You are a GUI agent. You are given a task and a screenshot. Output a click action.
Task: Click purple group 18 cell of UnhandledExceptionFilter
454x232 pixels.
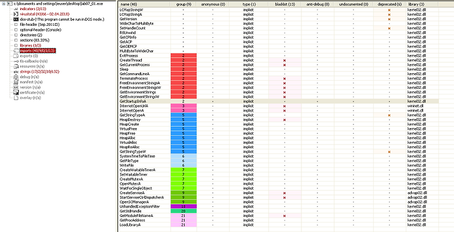pos(183,207)
